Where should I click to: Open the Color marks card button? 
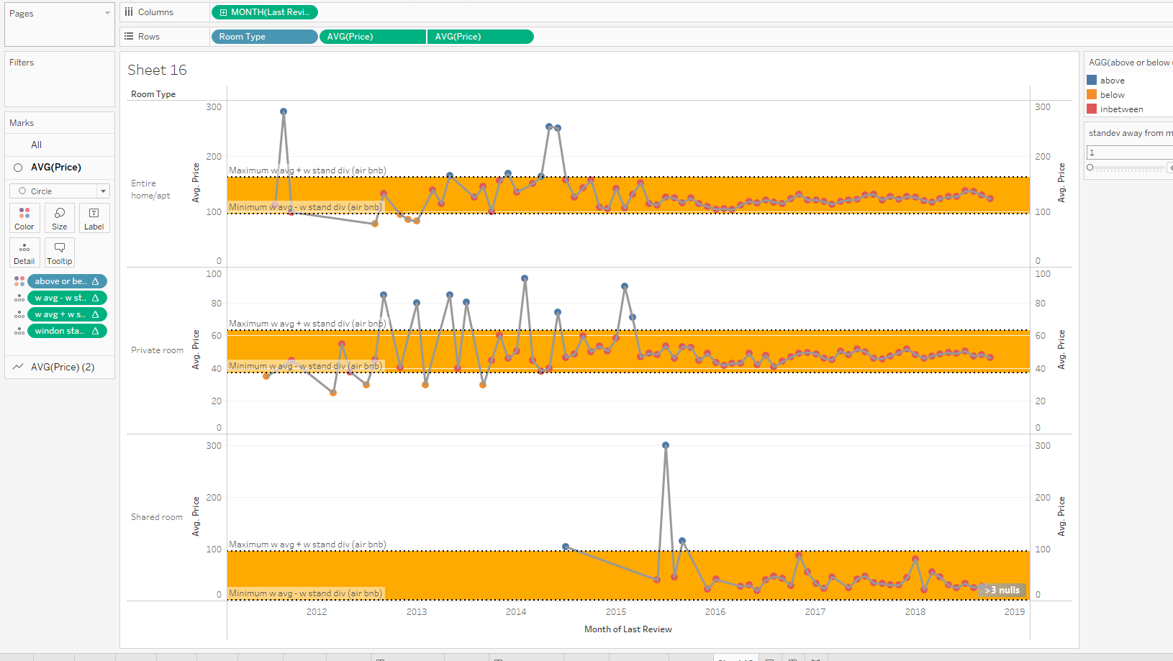pos(24,218)
